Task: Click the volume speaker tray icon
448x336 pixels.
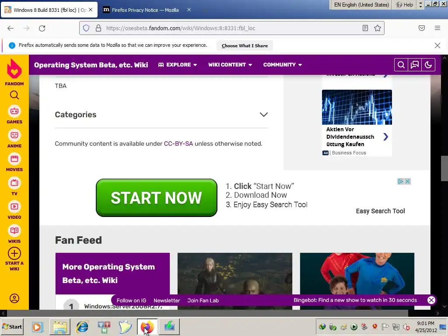Action: [406, 326]
